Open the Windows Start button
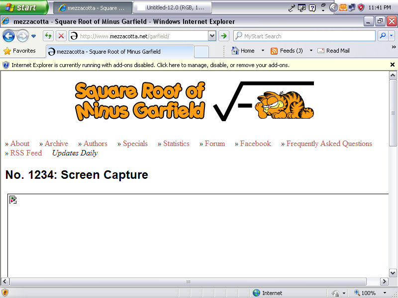This screenshot has height=298, width=398. pyautogui.click(x=24, y=7)
